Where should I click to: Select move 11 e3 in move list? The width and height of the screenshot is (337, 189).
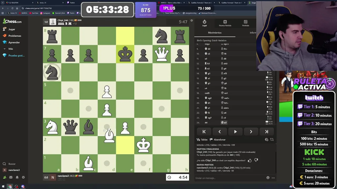pyautogui.click(x=206, y=59)
